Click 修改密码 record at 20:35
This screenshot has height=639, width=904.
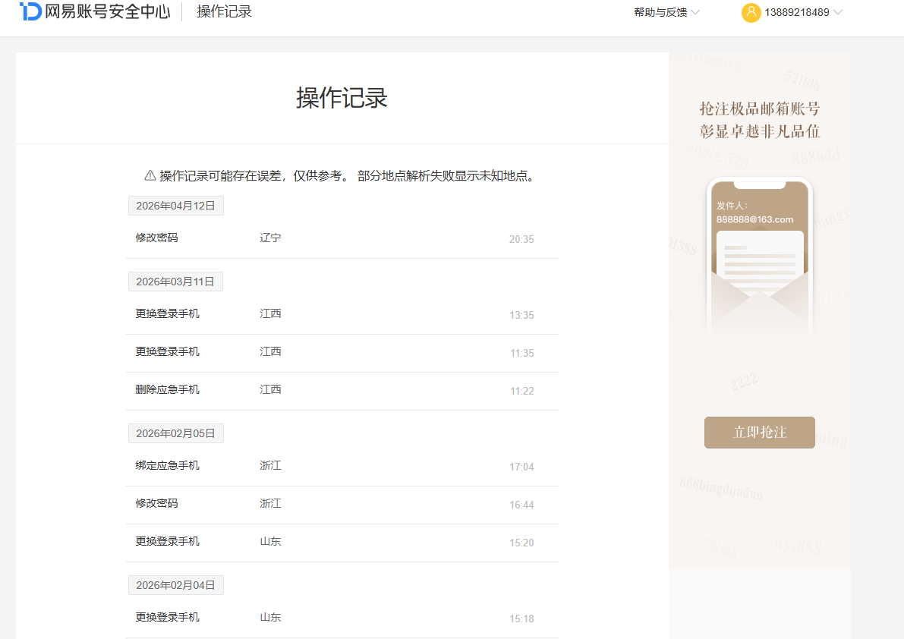(157, 238)
